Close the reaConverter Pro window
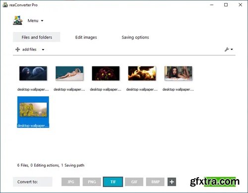Viewport: 248px width, 193px height. click(x=241, y=5)
